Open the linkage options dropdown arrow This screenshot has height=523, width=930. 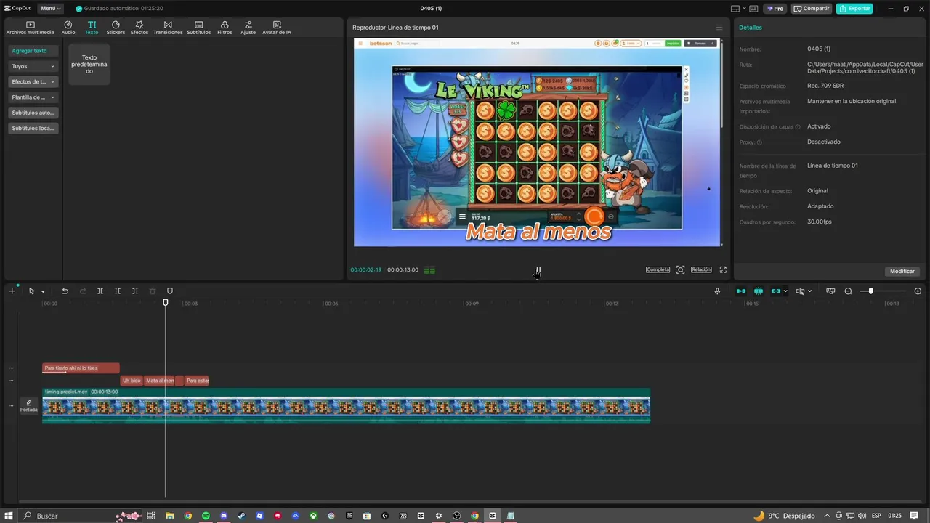coord(785,291)
